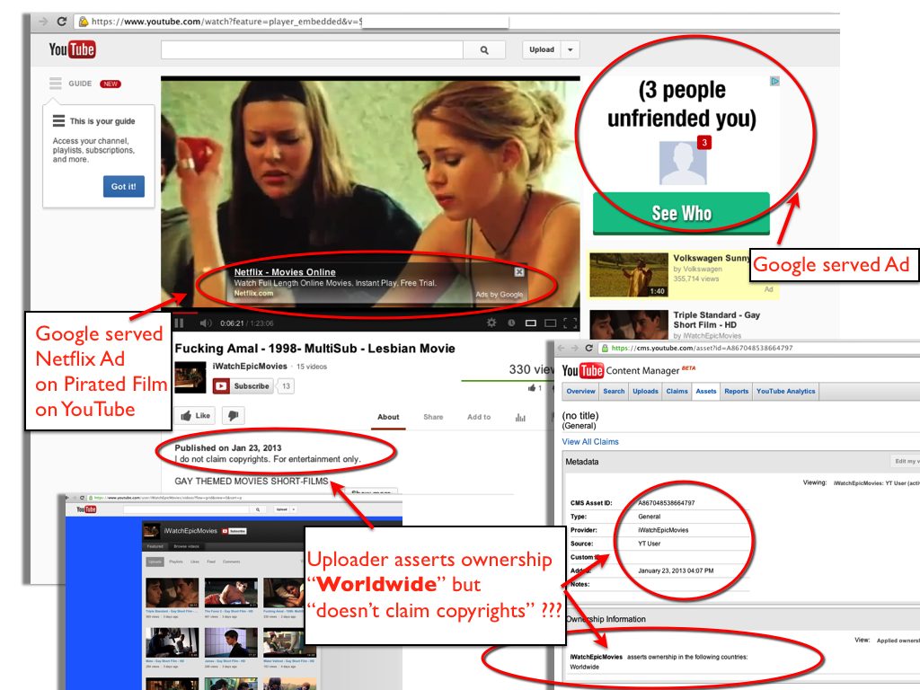Select the Playlists filter in the channel window
Screen dimensions: 920x690
(x=176, y=562)
